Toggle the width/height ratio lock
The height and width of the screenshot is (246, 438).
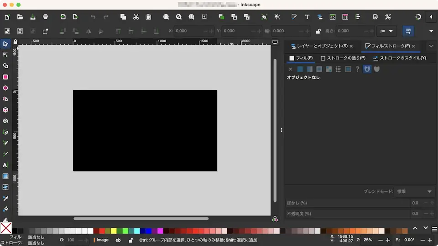coord(319,31)
